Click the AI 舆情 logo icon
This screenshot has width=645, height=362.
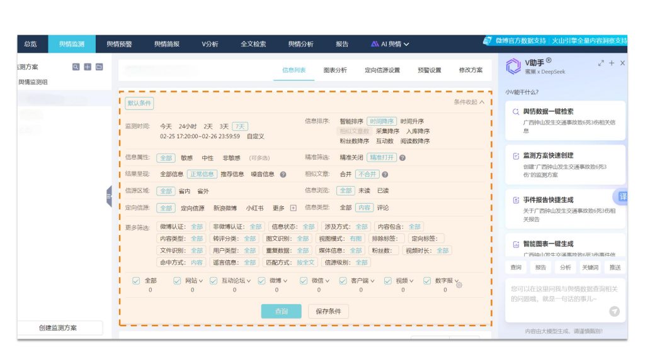pos(375,44)
